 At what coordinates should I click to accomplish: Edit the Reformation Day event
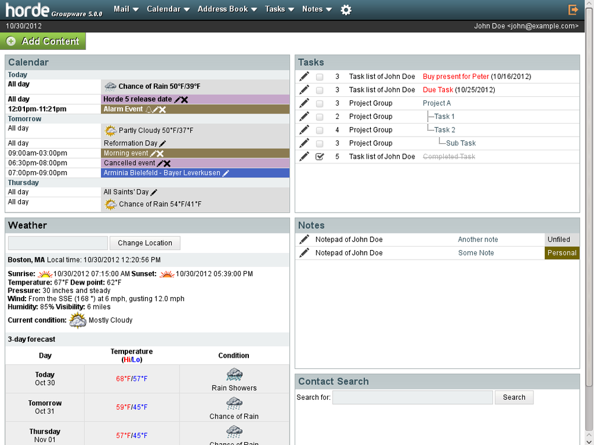pyautogui.click(x=163, y=143)
